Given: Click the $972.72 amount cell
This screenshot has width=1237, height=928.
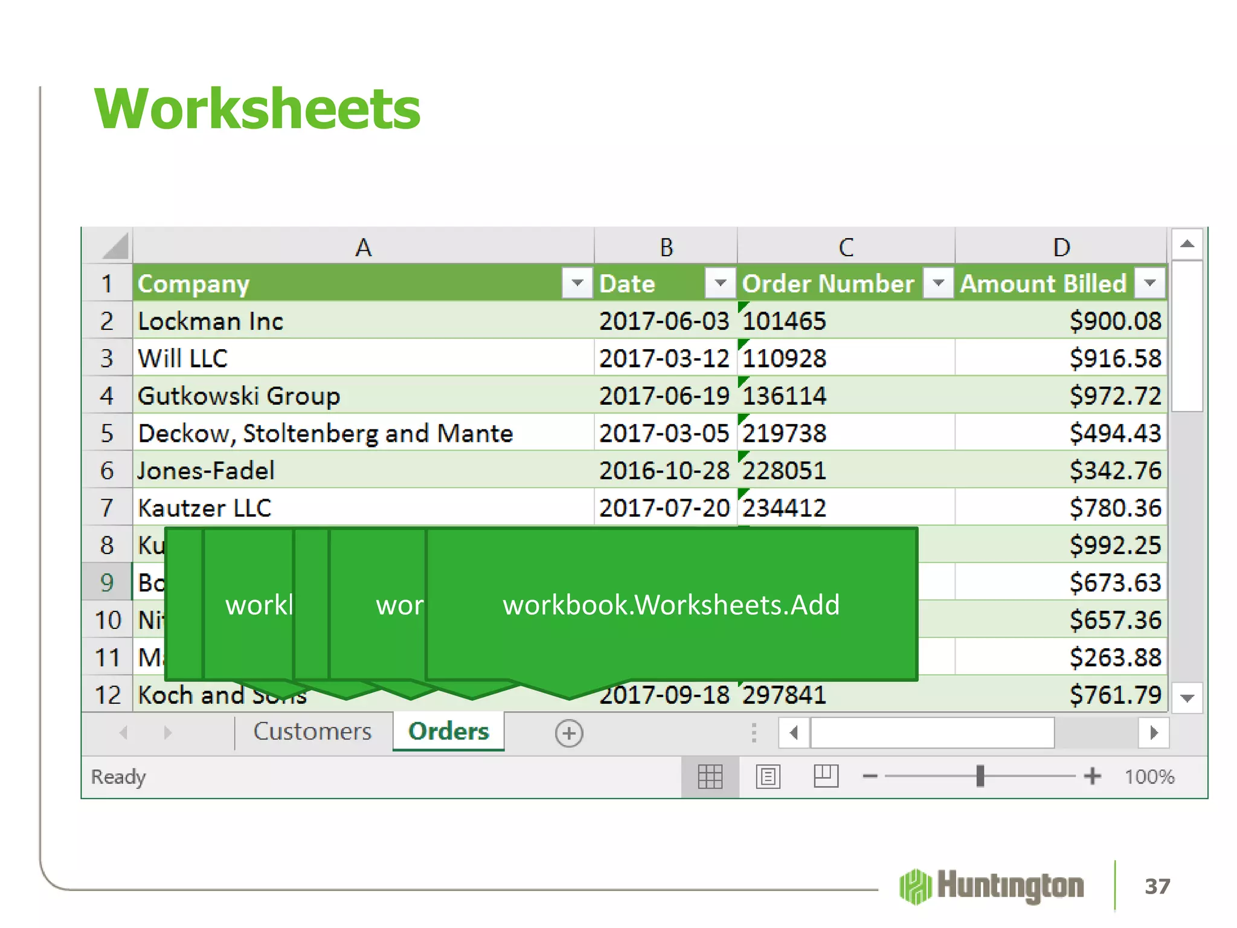Looking at the screenshot, I should [1061, 396].
